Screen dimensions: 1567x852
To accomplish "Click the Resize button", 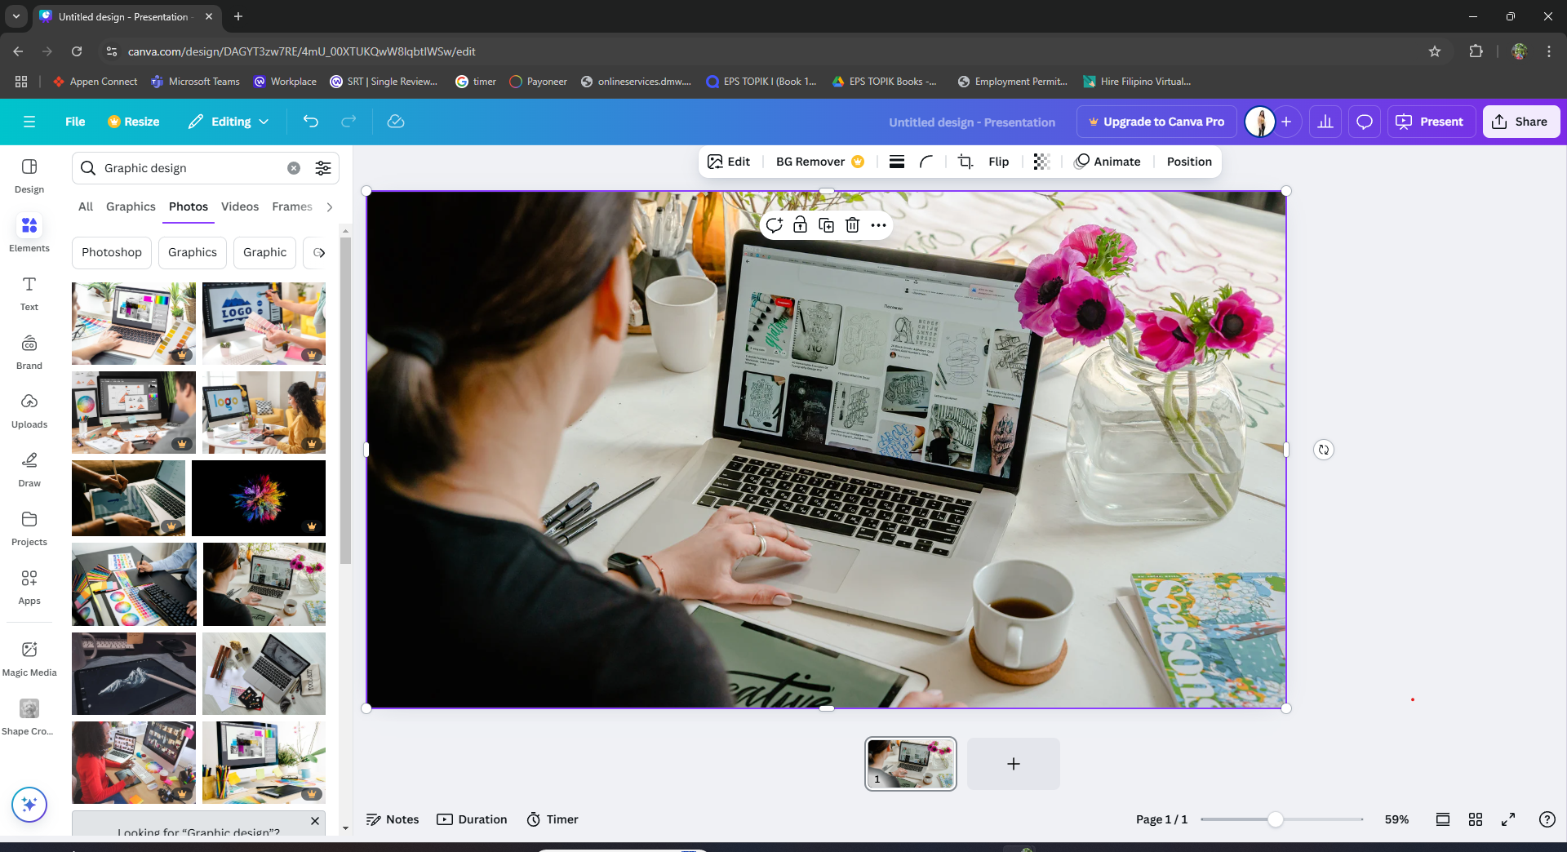I will pos(134,122).
